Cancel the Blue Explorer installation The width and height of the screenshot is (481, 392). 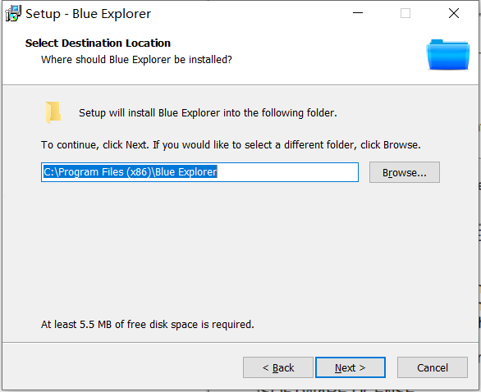click(433, 367)
